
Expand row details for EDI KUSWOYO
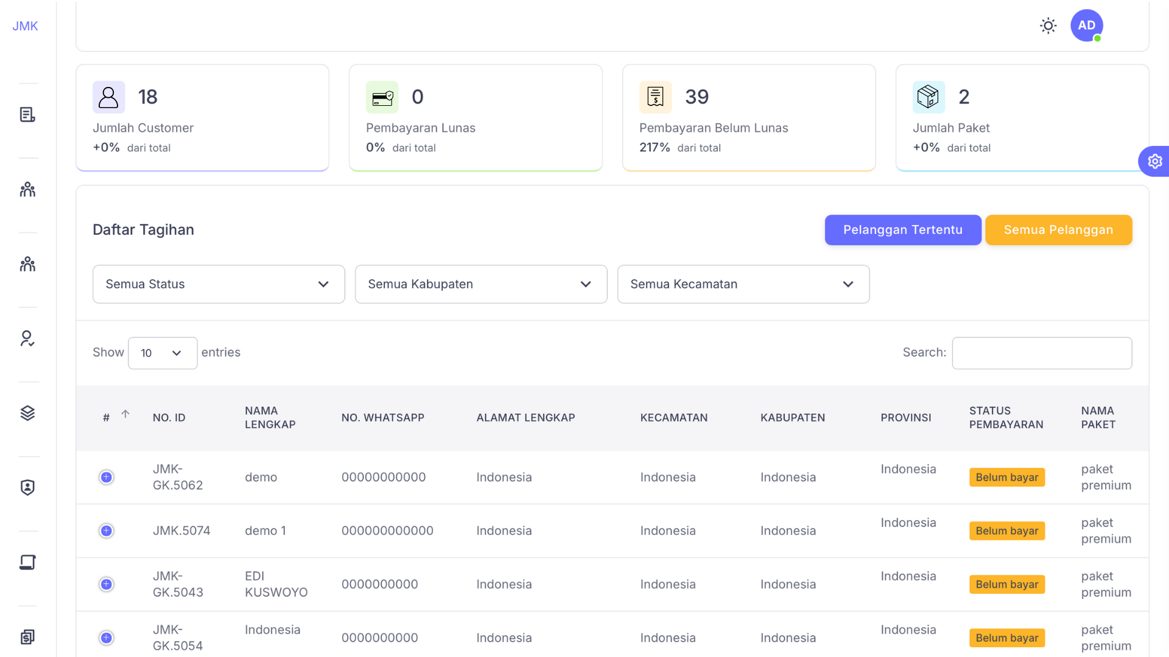coord(107,584)
